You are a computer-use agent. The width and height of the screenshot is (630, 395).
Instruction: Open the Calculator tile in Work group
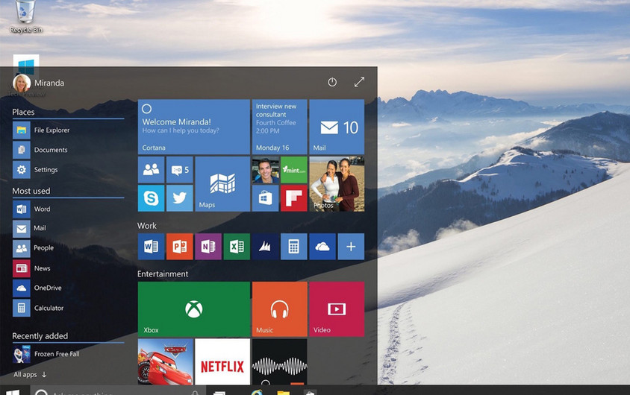point(294,247)
